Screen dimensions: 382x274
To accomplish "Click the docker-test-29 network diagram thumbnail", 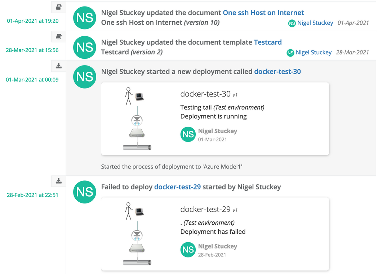I will tap(137, 234).
